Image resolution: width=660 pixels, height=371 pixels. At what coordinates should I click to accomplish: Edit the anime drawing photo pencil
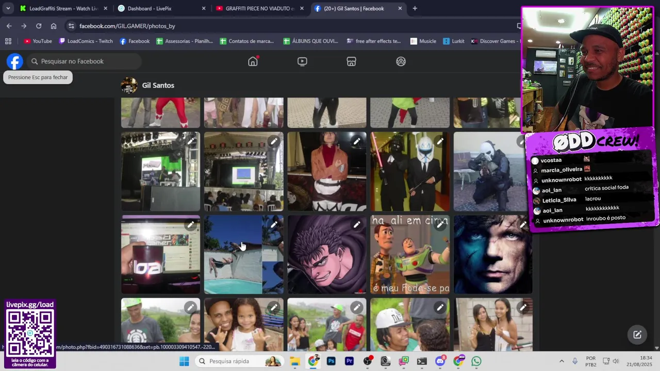tap(357, 224)
